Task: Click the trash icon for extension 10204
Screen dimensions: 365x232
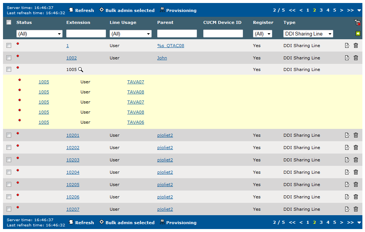Action: coord(356,172)
